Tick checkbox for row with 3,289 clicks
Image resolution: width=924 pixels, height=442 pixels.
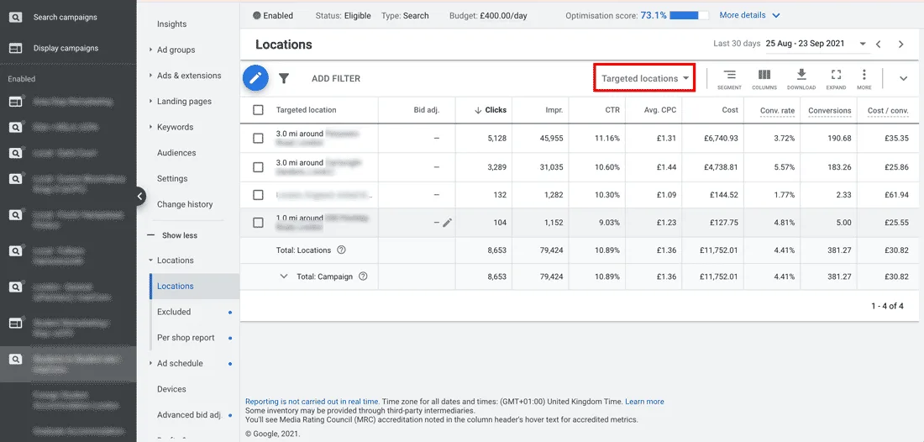pos(258,166)
